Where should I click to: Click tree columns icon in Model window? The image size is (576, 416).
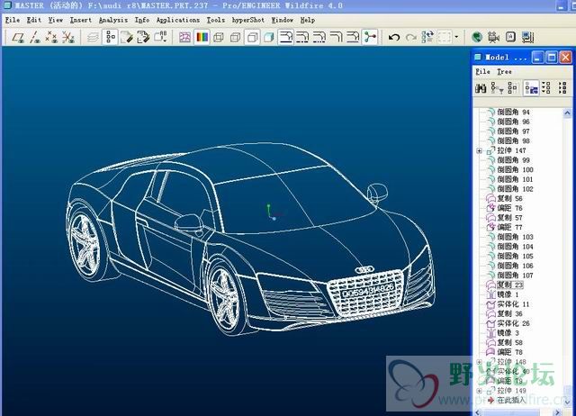click(512, 88)
